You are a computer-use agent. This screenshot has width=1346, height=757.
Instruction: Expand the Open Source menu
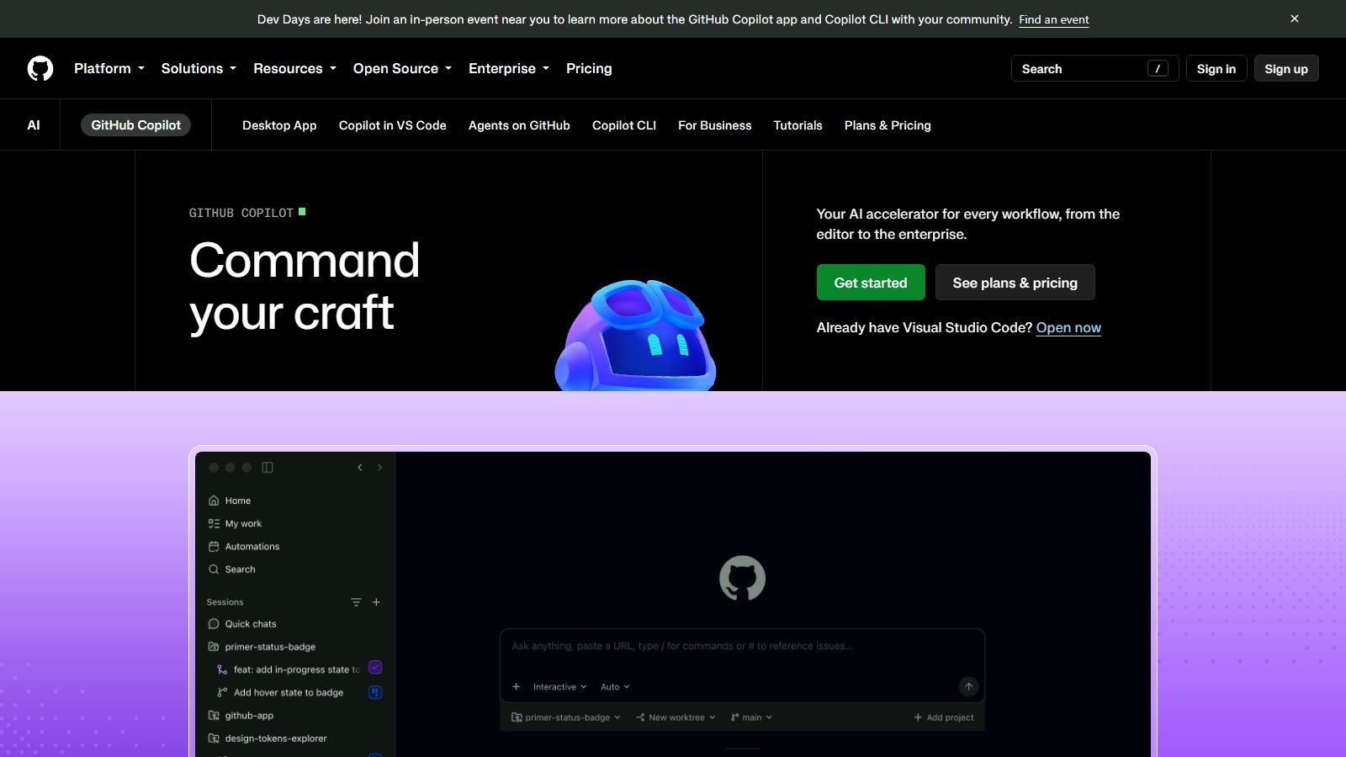tap(402, 68)
